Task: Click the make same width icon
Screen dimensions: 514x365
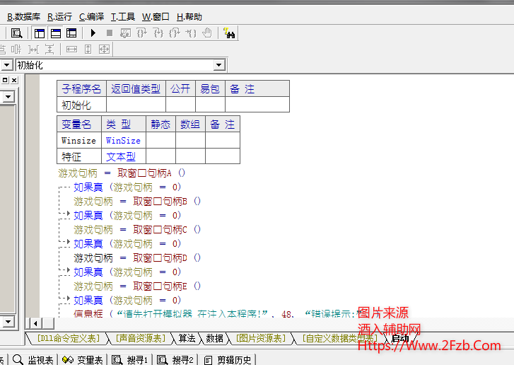Action: point(71,49)
